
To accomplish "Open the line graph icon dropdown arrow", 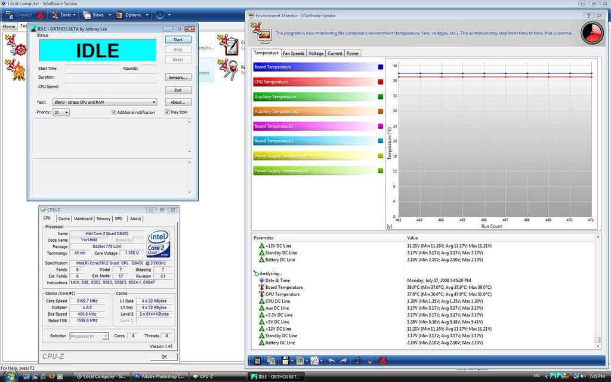I will (321, 361).
